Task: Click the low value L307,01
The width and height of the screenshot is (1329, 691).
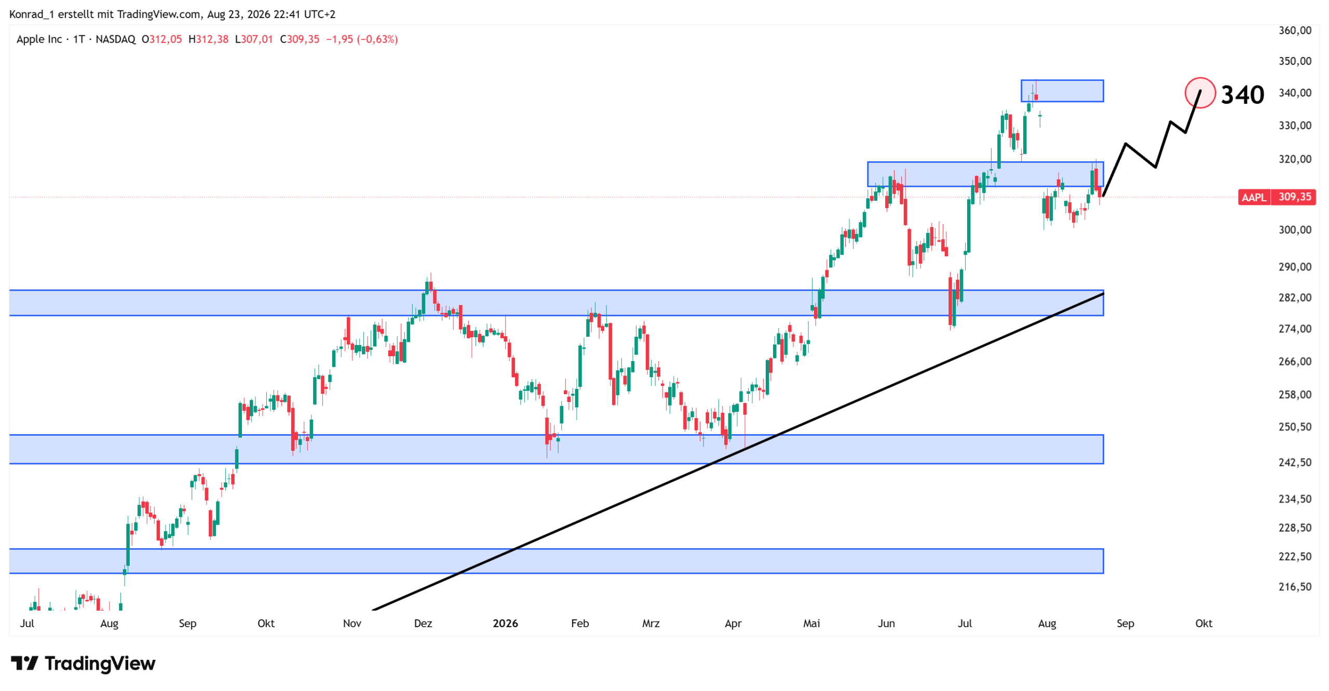Action: 254,39
